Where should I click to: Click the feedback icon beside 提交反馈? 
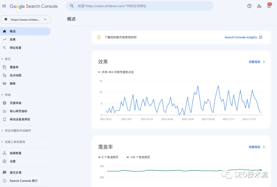pyautogui.click(x=4, y=173)
